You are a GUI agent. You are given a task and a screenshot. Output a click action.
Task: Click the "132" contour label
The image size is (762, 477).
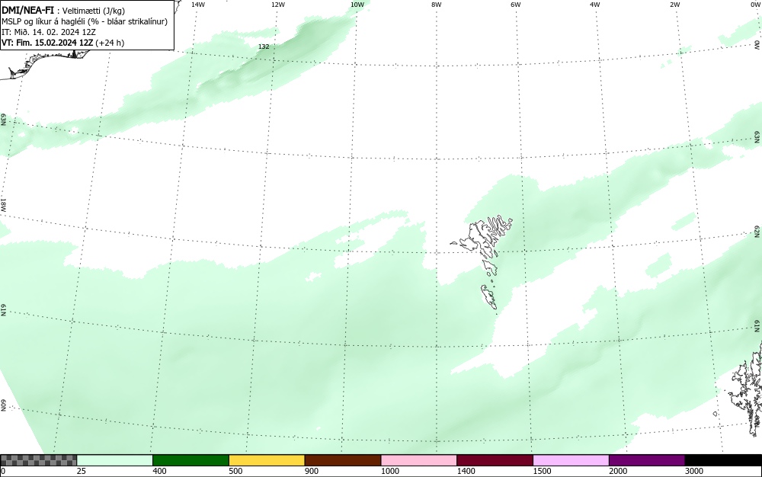point(264,46)
